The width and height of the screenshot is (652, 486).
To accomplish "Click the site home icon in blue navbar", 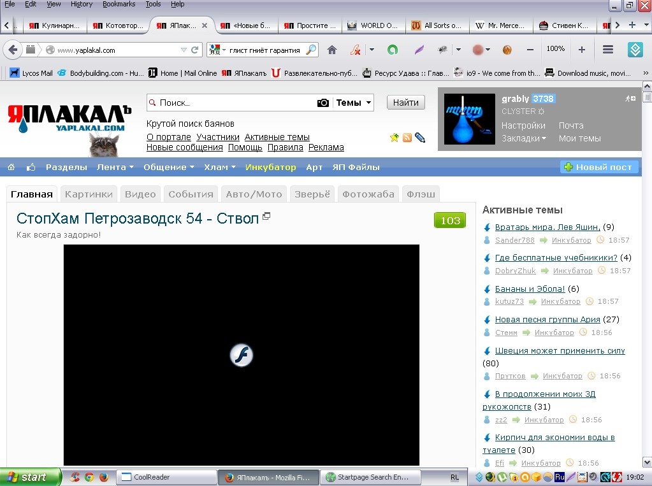I will 11,167.
